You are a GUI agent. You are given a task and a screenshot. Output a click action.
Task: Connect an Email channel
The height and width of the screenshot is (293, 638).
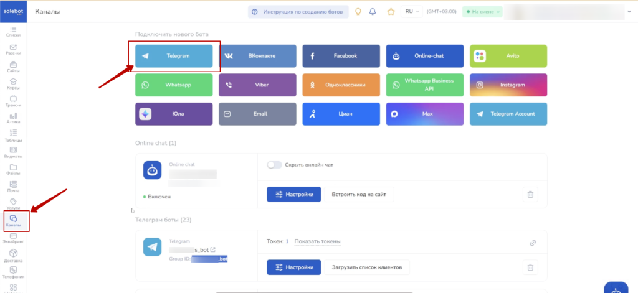tap(257, 114)
